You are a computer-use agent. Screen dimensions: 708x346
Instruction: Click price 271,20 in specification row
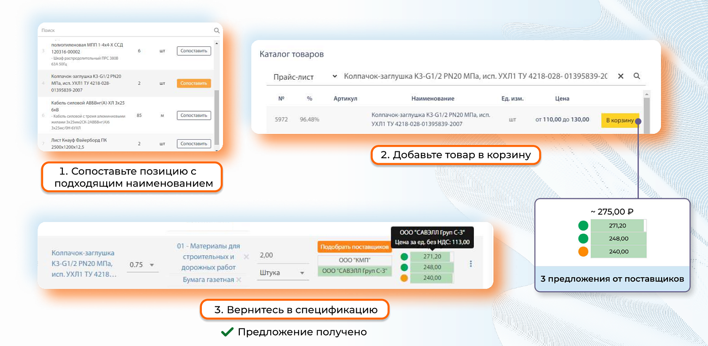click(x=432, y=256)
